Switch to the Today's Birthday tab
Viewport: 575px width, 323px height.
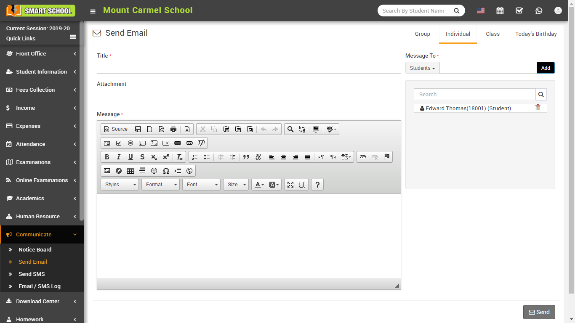coord(536,34)
